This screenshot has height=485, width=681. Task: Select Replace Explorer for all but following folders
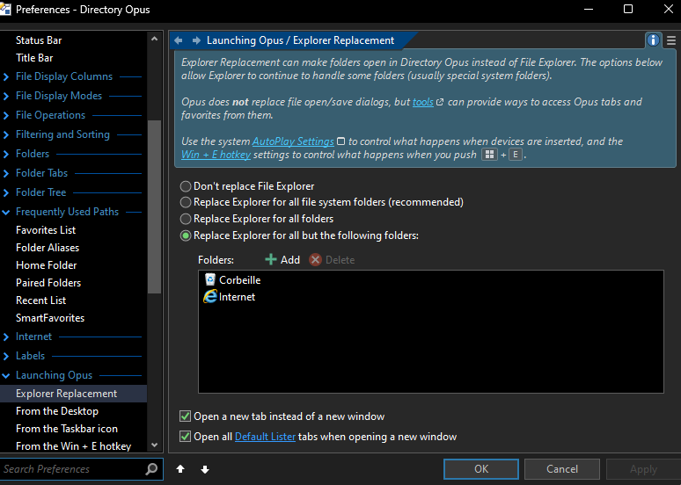186,235
